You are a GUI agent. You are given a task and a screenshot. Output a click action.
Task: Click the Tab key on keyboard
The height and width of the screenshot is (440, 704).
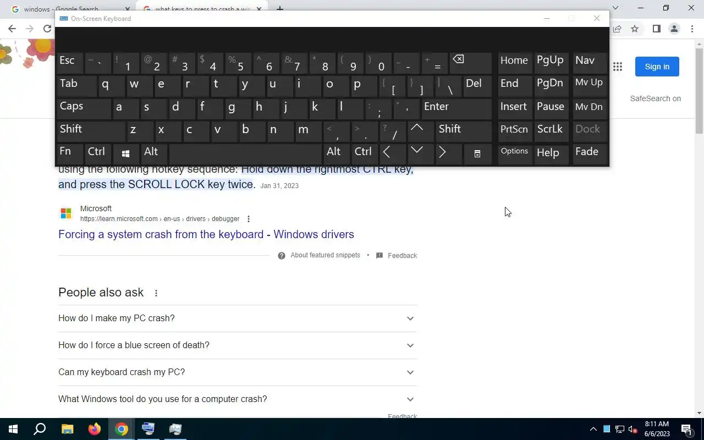pyautogui.click(x=76, y=86)
